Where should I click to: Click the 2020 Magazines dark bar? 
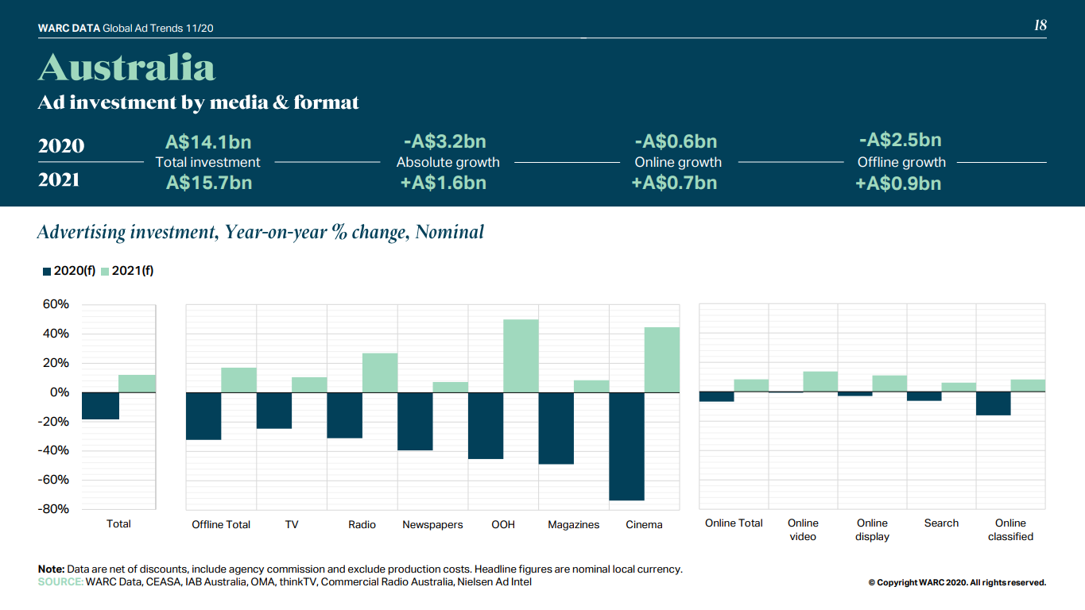pos(556,428)
